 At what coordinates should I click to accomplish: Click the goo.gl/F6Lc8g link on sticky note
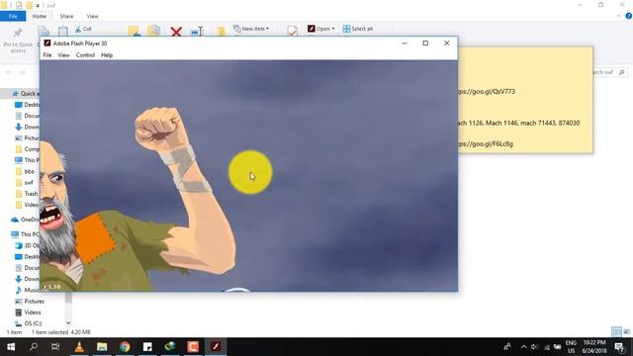point(486,144)
